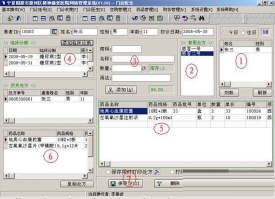275x199 pixels.
Task: Click the 名称 input field
Action: click(x=143, y=58)
